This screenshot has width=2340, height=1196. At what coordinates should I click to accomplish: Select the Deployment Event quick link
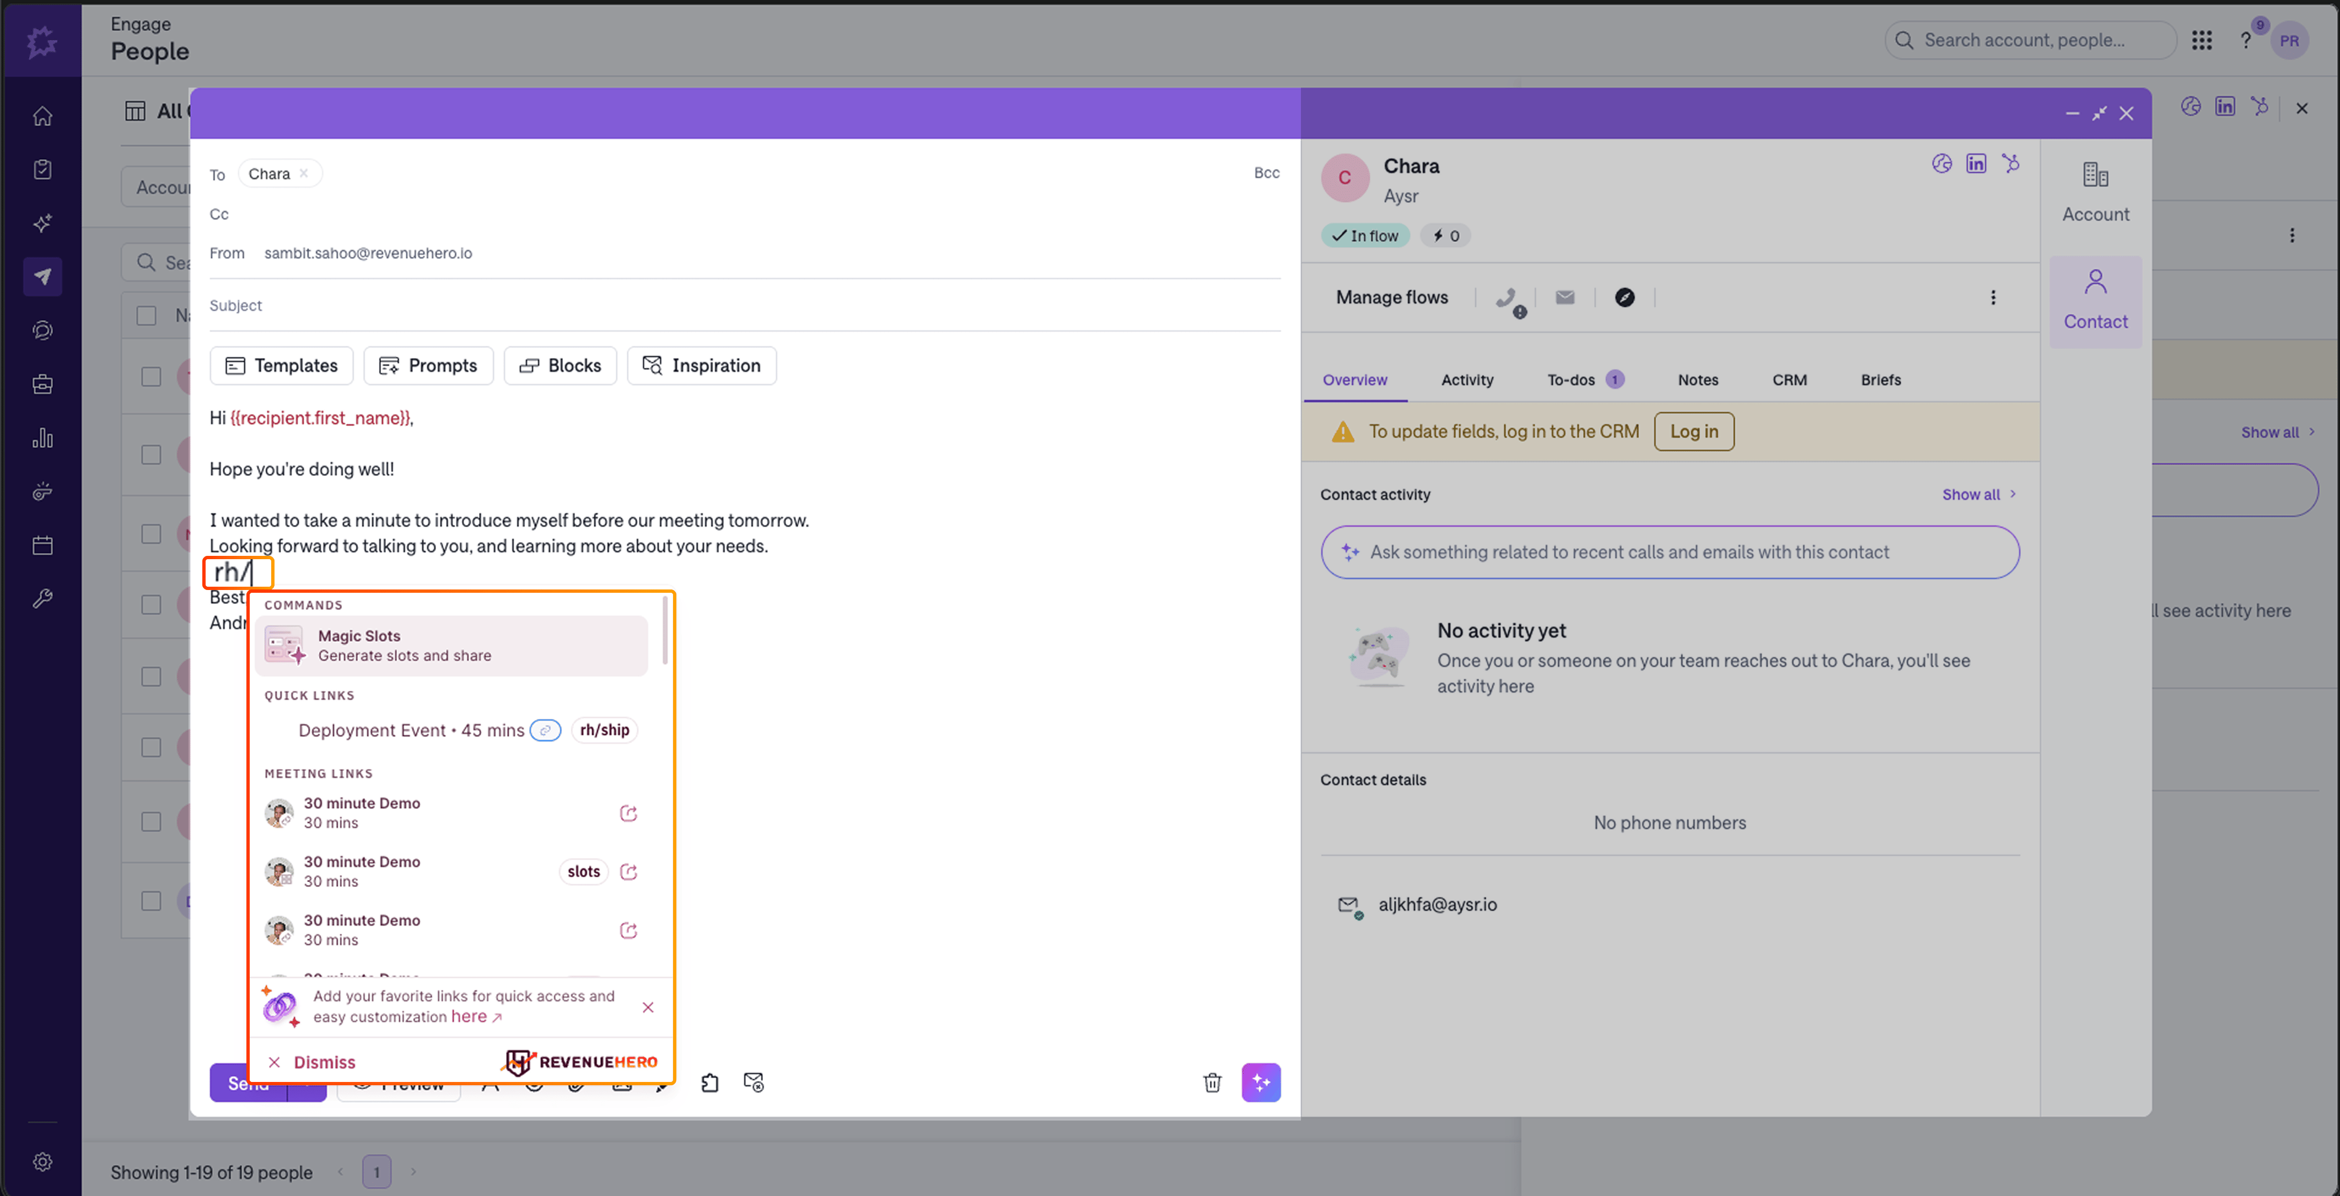click(451, 731)
